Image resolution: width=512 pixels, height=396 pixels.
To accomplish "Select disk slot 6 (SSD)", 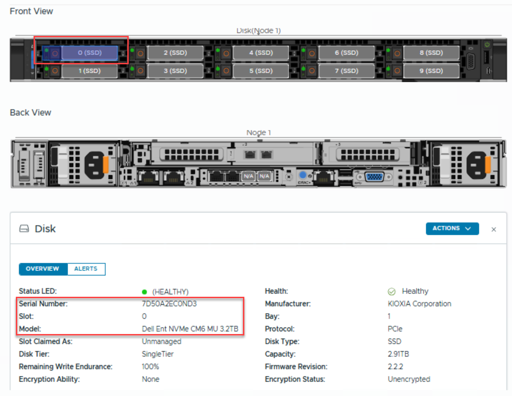I will tap(346, 53).
